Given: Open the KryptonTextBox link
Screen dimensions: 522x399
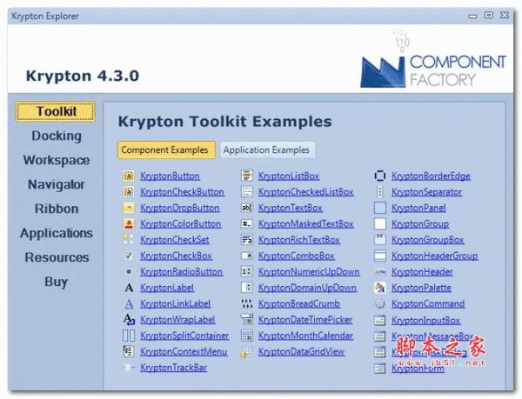Looking at the screenshot, I should (x=291, y=208).
